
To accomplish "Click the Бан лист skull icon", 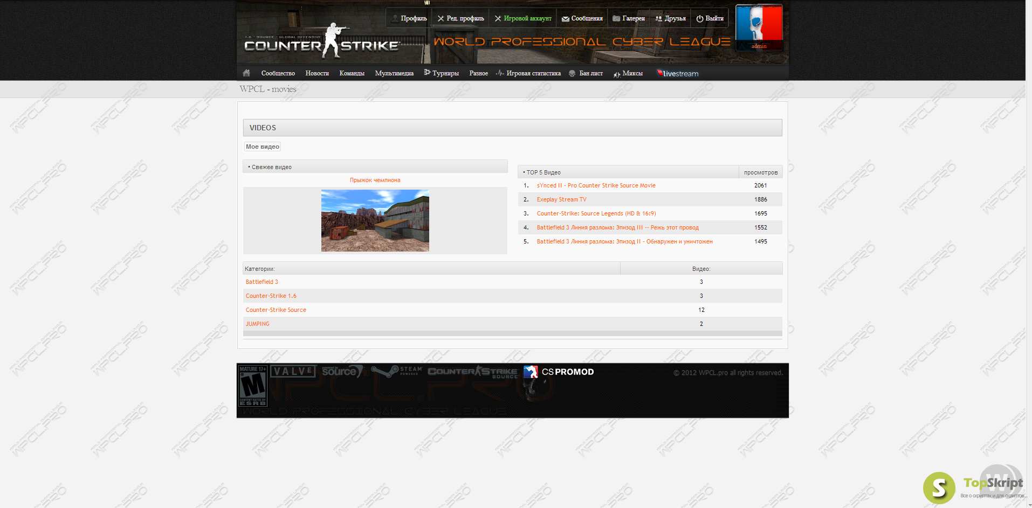I will [572, 73].
